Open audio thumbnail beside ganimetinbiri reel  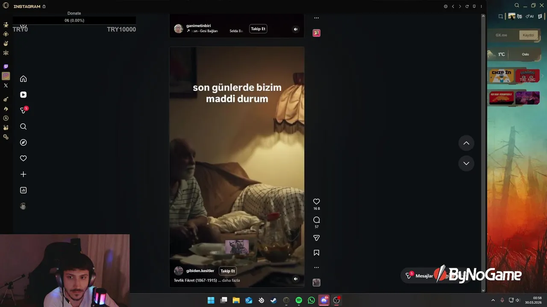(317, 33)
